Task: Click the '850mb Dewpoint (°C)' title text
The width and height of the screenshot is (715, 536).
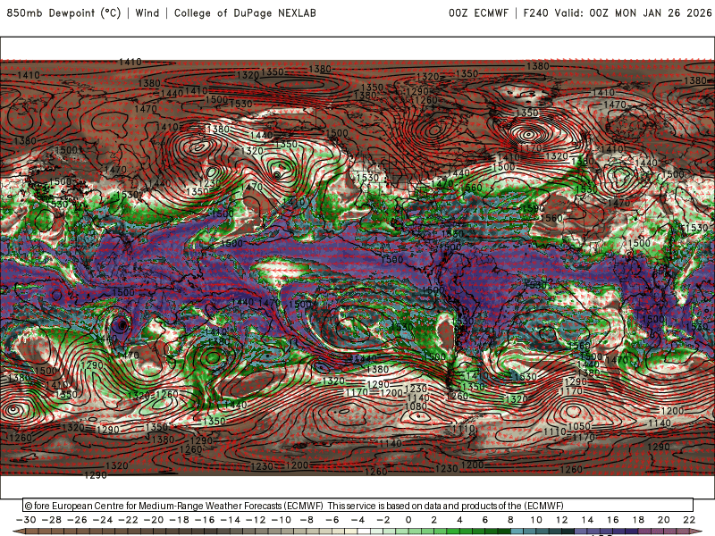Action: 63,13
